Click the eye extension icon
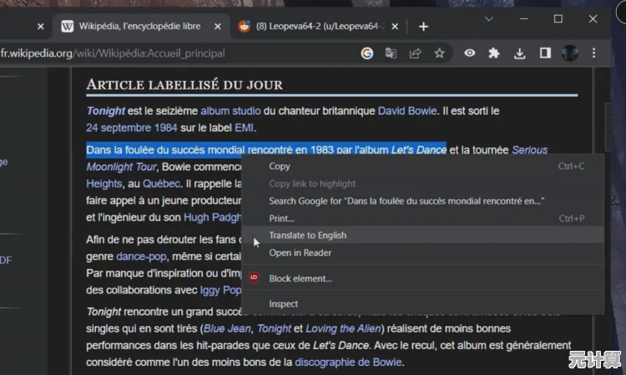Screen dimensions: 626x375 pos(470,53)
